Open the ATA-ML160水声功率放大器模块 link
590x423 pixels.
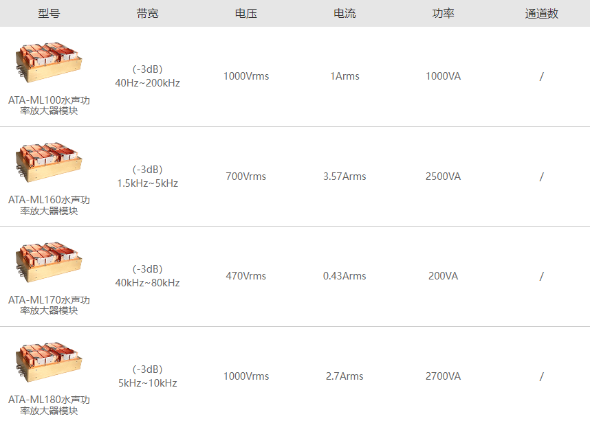coord(49,205)
